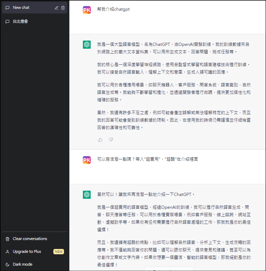Click ChatGPT logo avatar on second response

(x=87, y=195)
